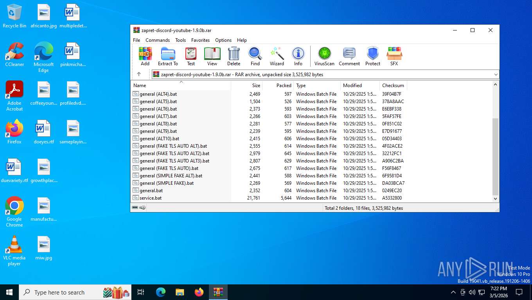This screenshot has height=300, width=532.
Task: Select general (ALT9).bat file
Action: click(158, 131)
